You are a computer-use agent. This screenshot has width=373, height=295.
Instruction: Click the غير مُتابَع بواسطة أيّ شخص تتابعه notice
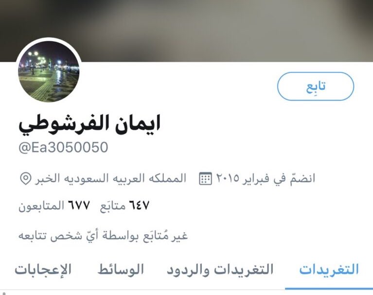coord(103,236)
